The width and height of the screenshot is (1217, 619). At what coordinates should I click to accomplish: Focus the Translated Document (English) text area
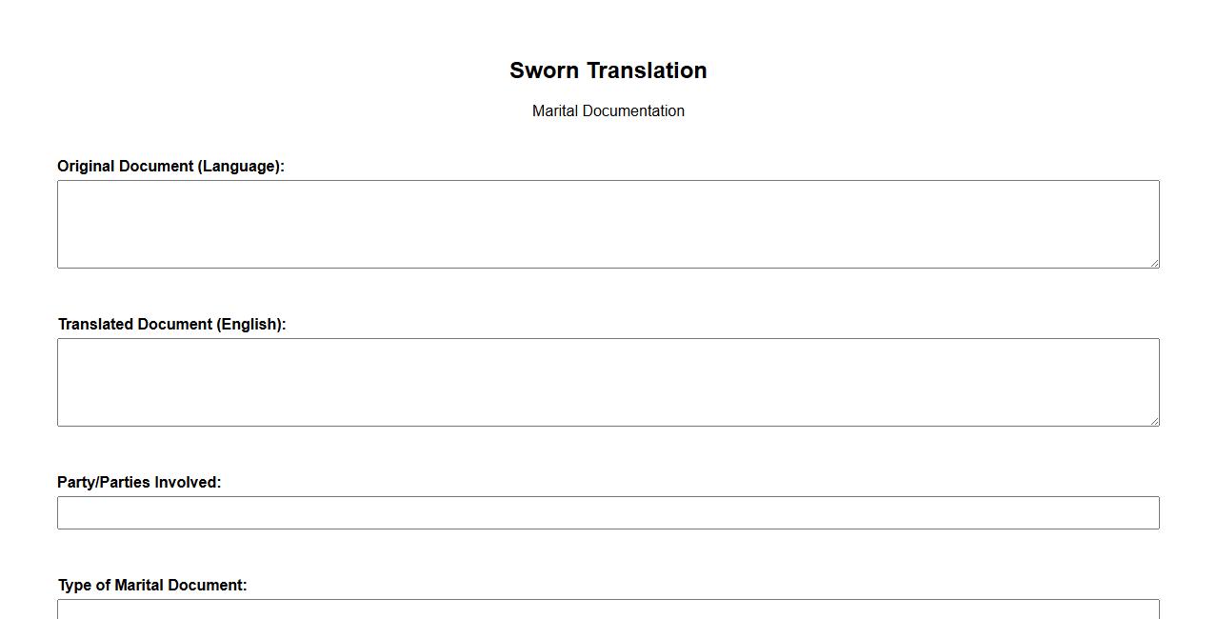click(x=608, y=382)
